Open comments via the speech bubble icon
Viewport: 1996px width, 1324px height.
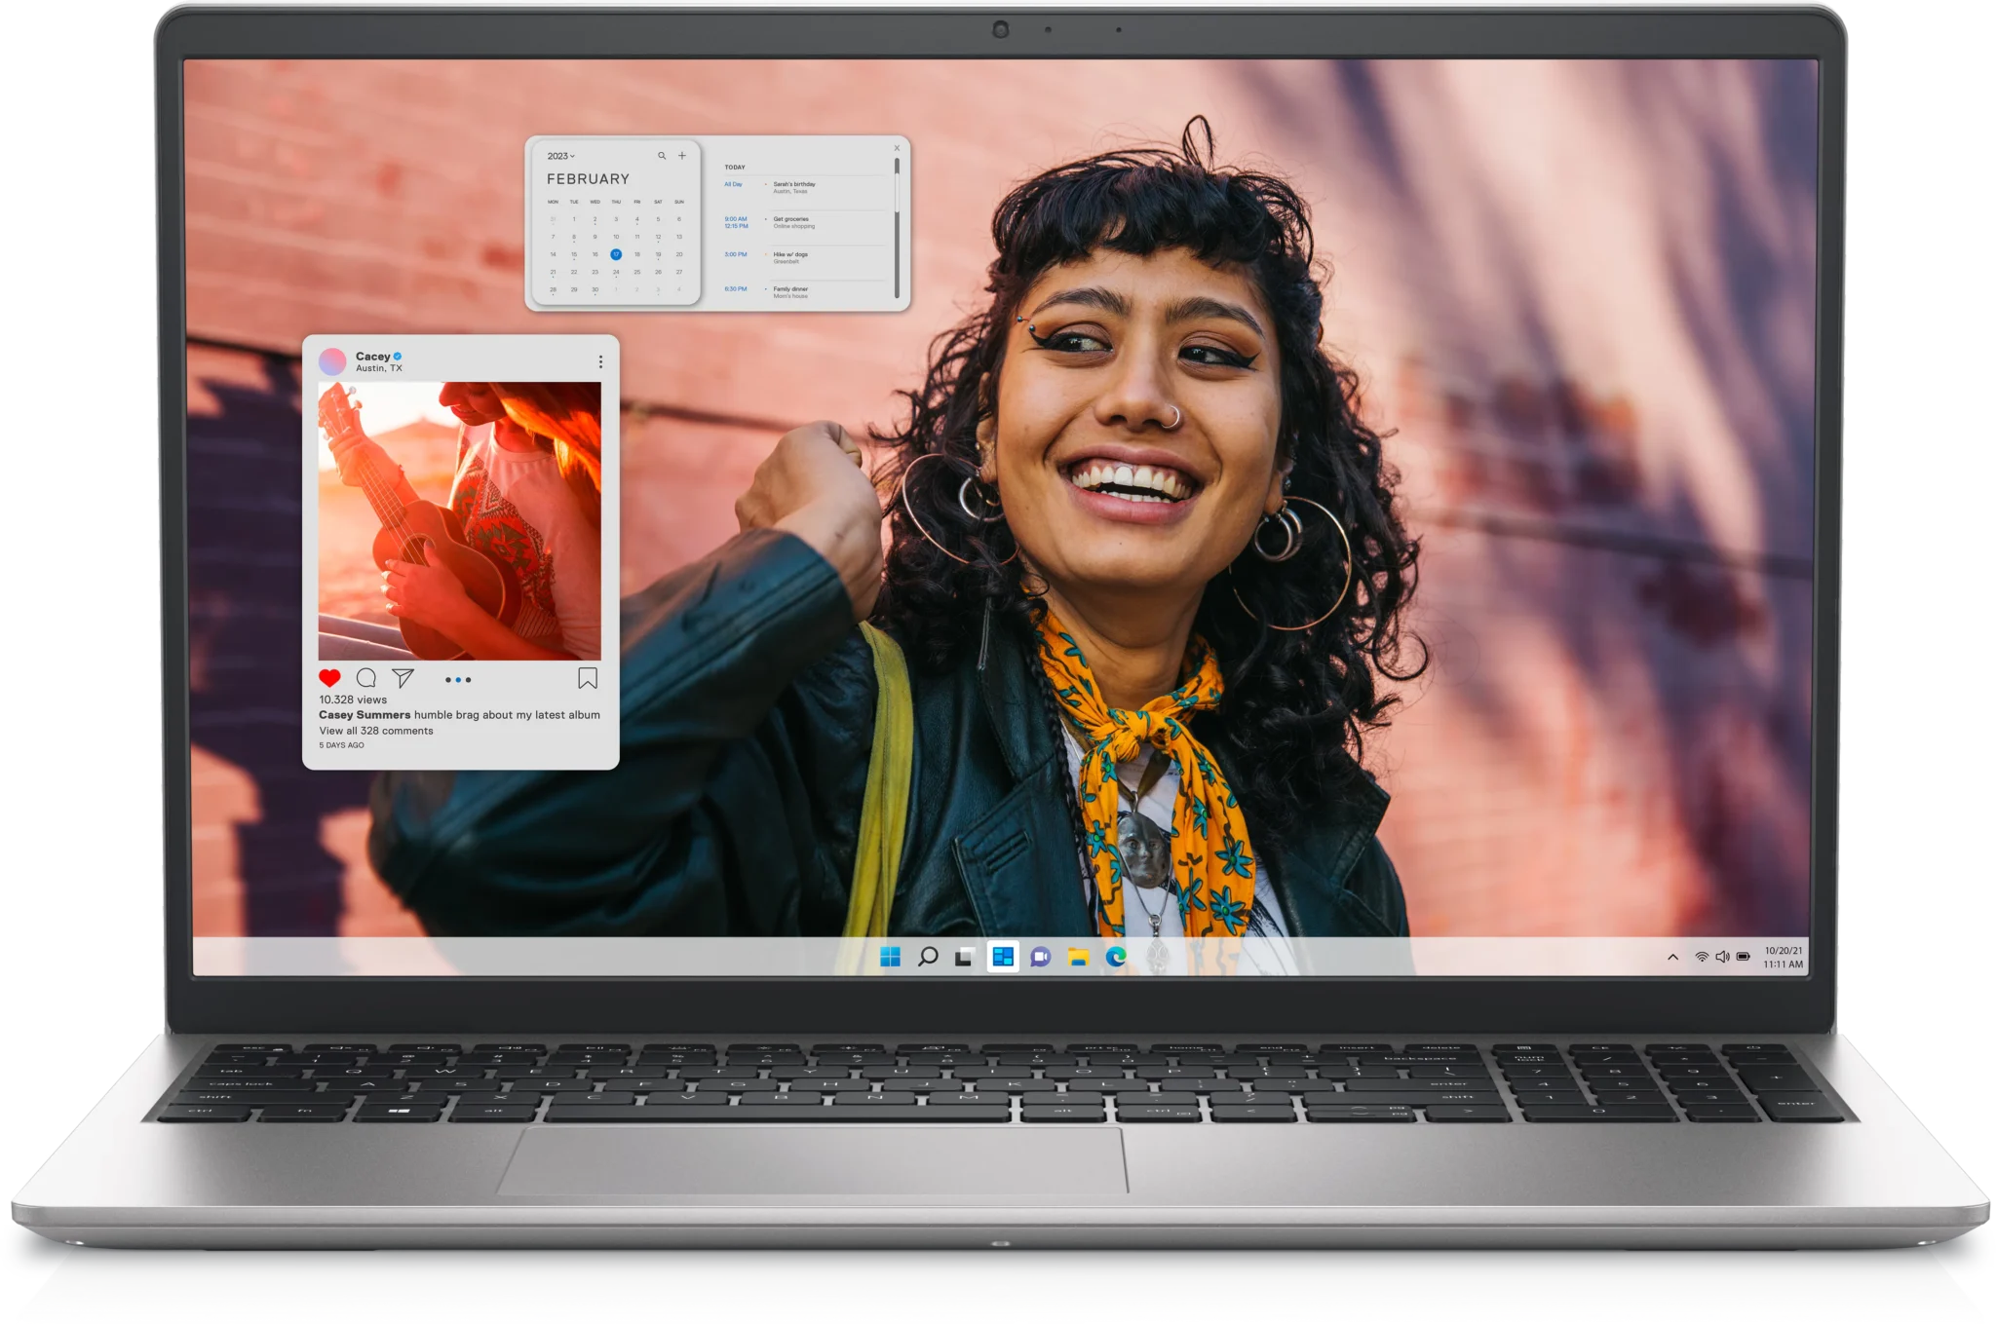366,678
